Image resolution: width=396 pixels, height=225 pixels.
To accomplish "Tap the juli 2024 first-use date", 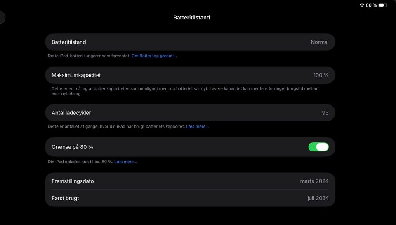I will (318, 198).
